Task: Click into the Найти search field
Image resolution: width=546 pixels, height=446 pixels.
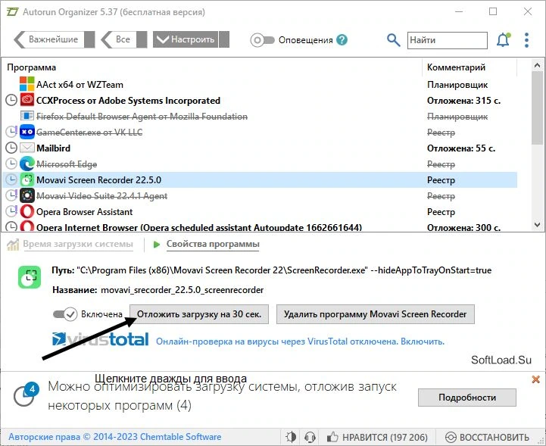Action: click(x=448, y=40)
